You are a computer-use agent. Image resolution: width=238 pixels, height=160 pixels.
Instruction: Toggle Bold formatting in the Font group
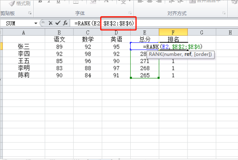coord(40,1)
